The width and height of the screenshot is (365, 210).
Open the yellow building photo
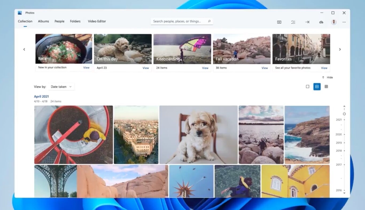[x=296, y=181]
